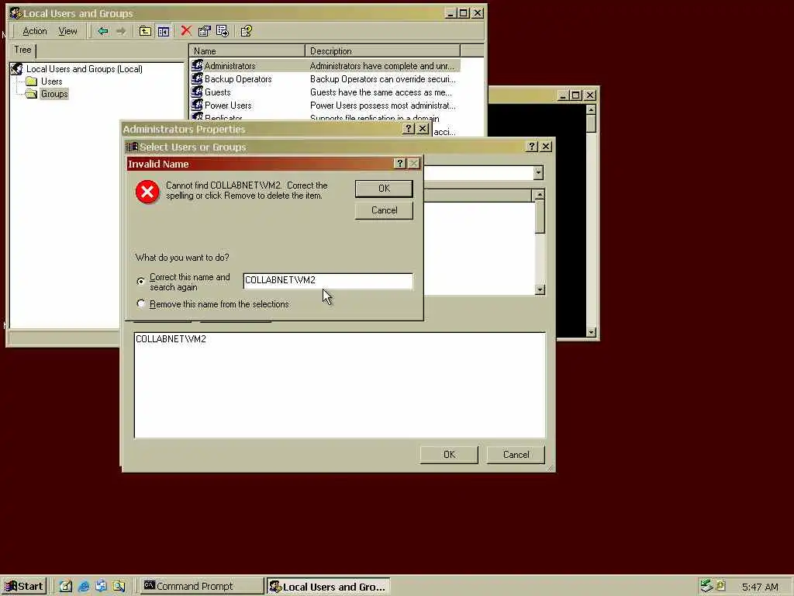Select Remove this name from the selections
Viewport: 794px width, 596px height.
141,303
